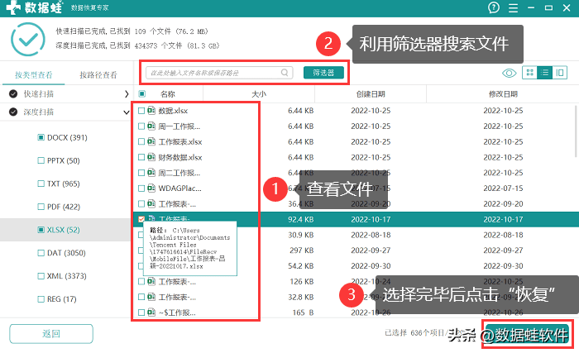Click the 2022-08-18 created date cell

pos(371,235)
